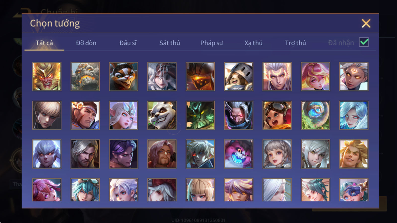This screenshot has height=223, width=397.
Task: Select the Tất cả tab
Action: [x=44, y=43]
